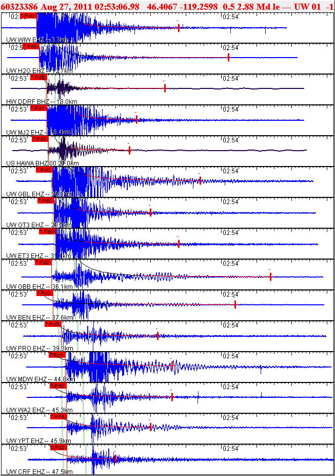Viewport: 335px width, 476px height.
Task: Click the event ID 60323386 in header
Action: tap(19, 7)
